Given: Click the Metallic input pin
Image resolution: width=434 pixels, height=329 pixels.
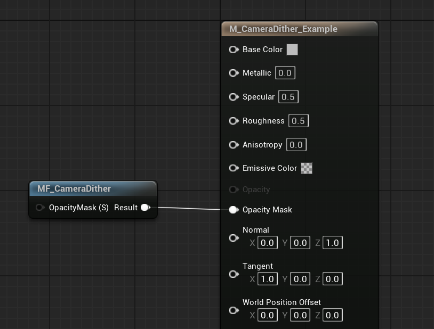Looking at the screenshot, I should pyautogui.click(x=233, y=73).
